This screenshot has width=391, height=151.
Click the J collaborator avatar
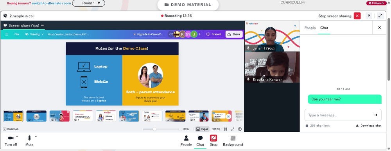(x=194, y=34)
